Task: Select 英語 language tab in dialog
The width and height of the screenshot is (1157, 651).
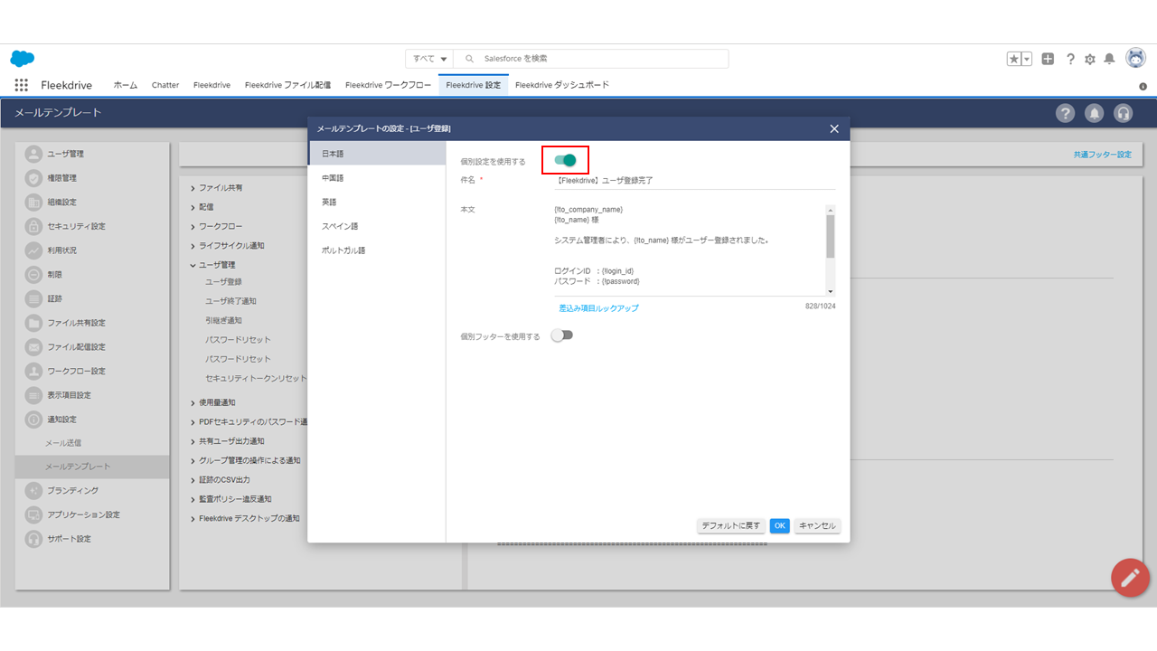Action: click(377, 202)
